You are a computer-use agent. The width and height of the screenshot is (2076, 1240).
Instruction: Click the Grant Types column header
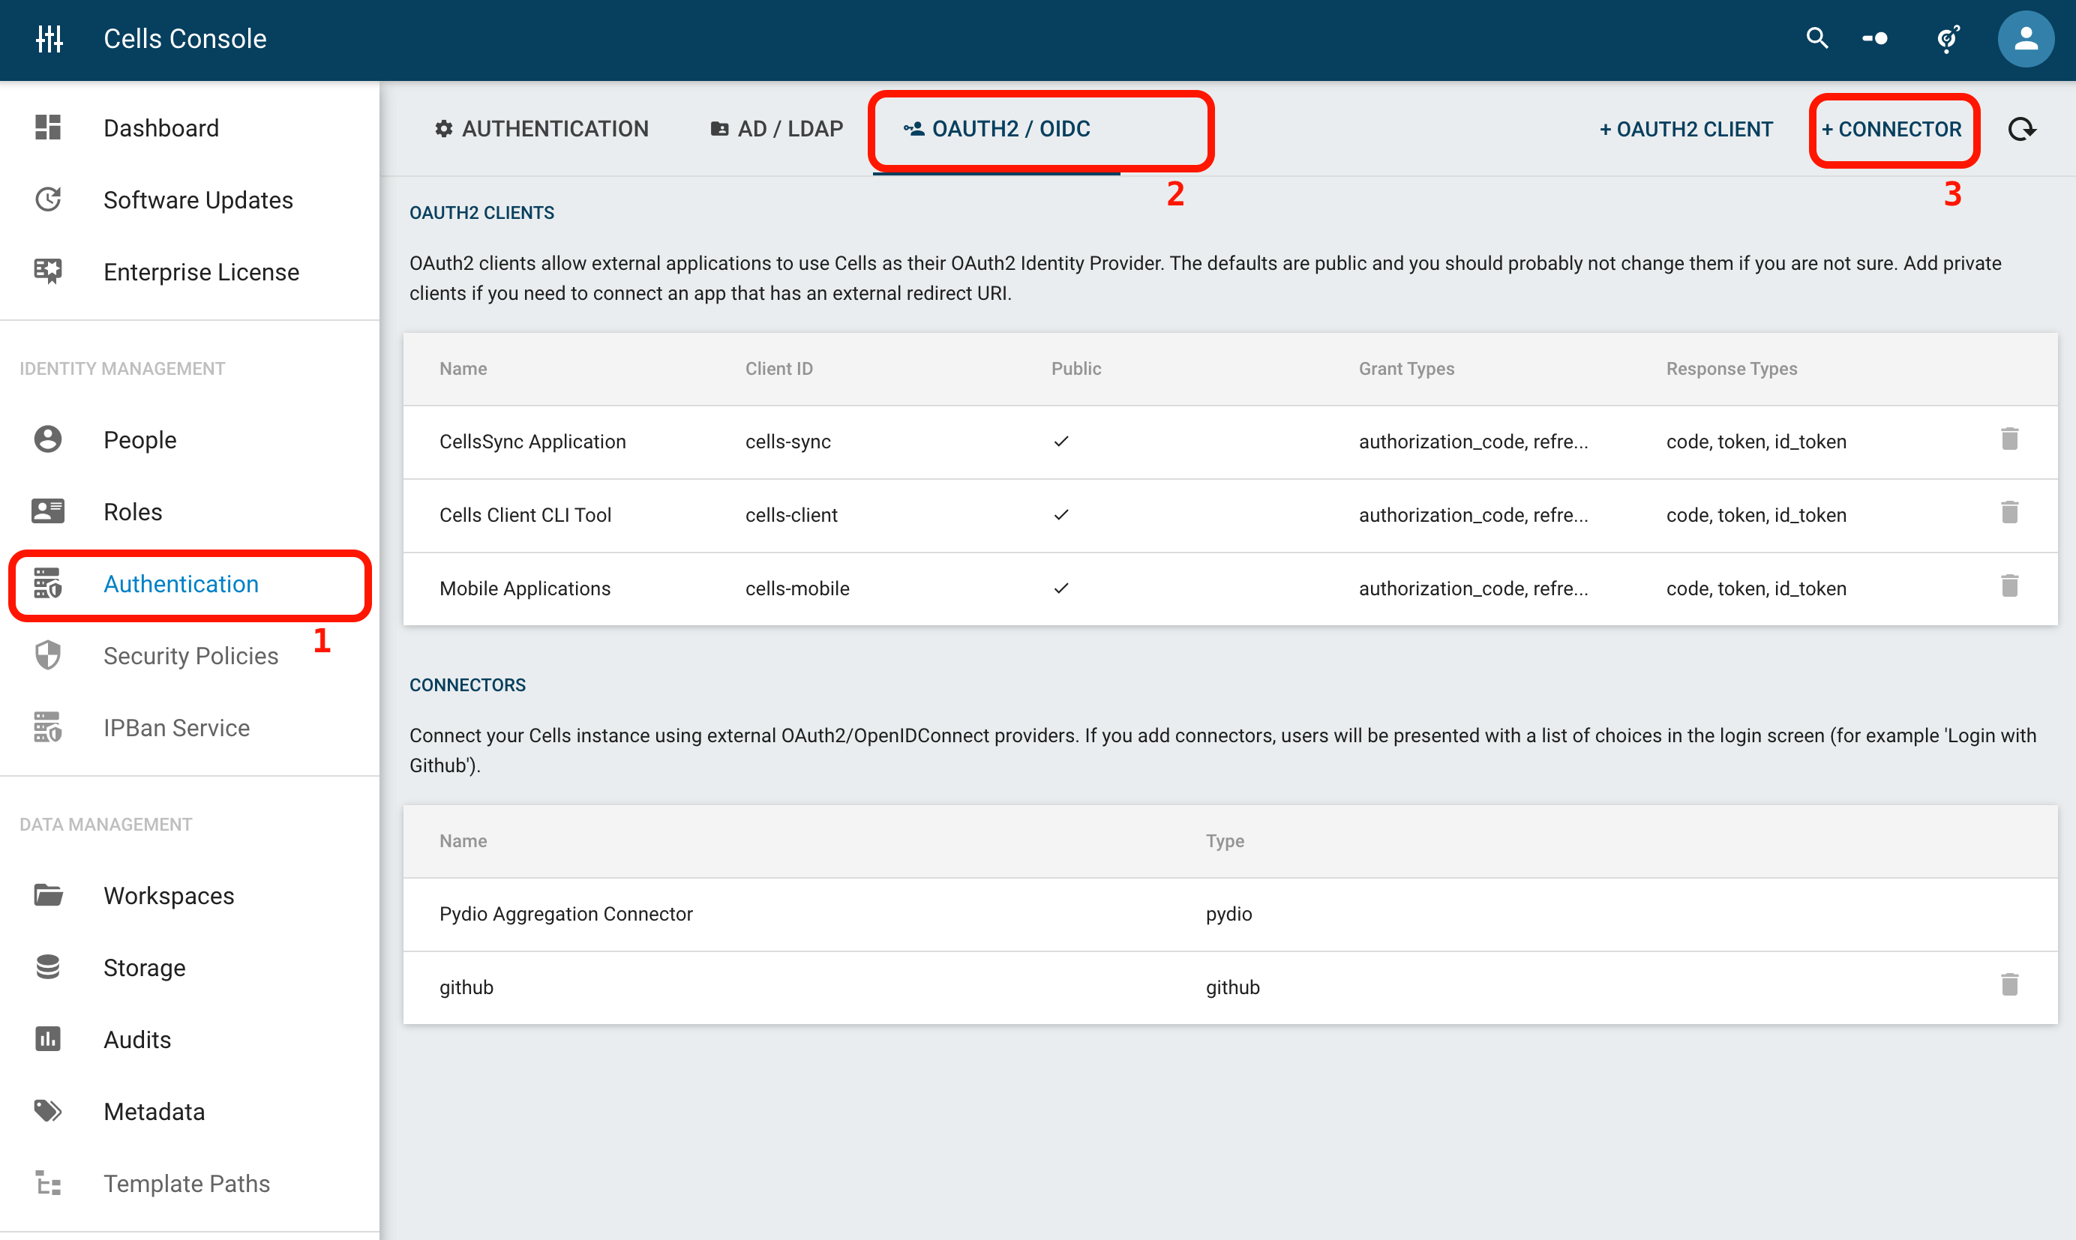coord(1405,369)
